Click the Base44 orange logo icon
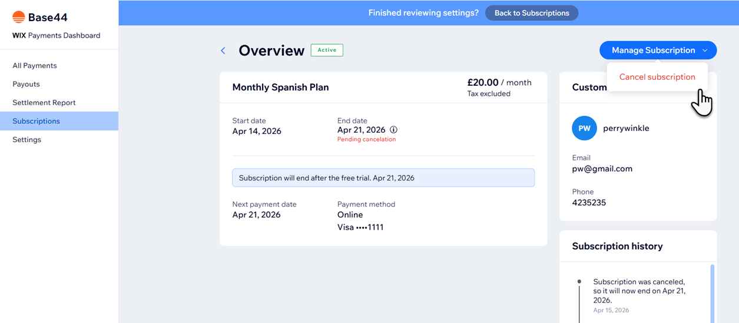This screenshot has height=323, width=739. tap(19, 17)
